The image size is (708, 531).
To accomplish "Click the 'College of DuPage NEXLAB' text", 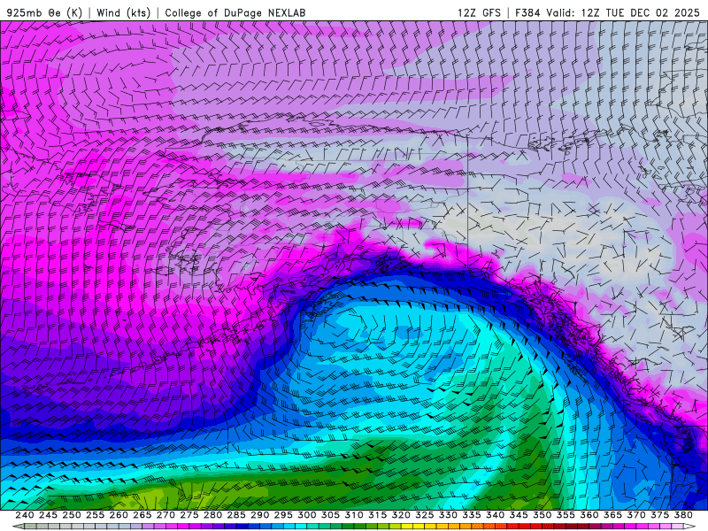I will click(235, 12).
